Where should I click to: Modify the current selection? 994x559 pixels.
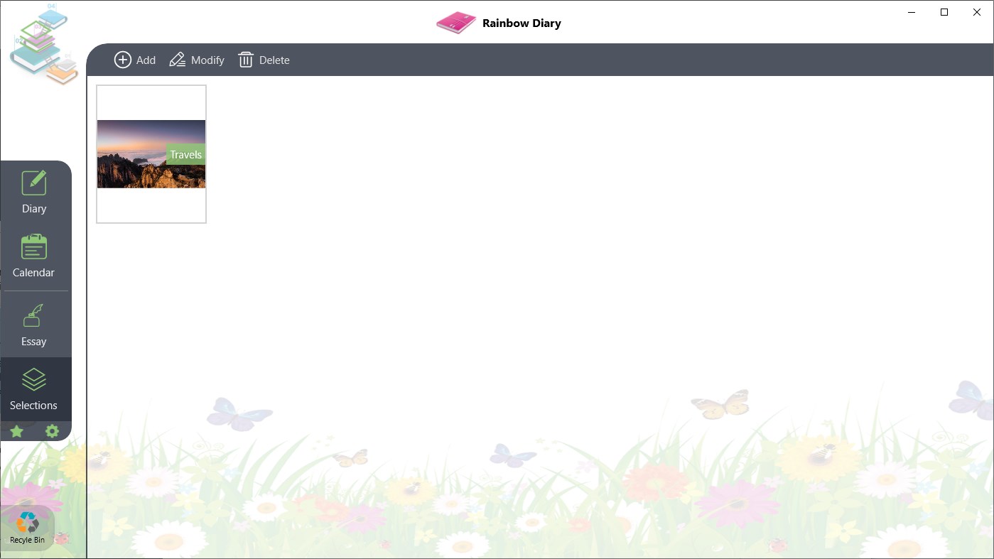[x=197, y=60]
